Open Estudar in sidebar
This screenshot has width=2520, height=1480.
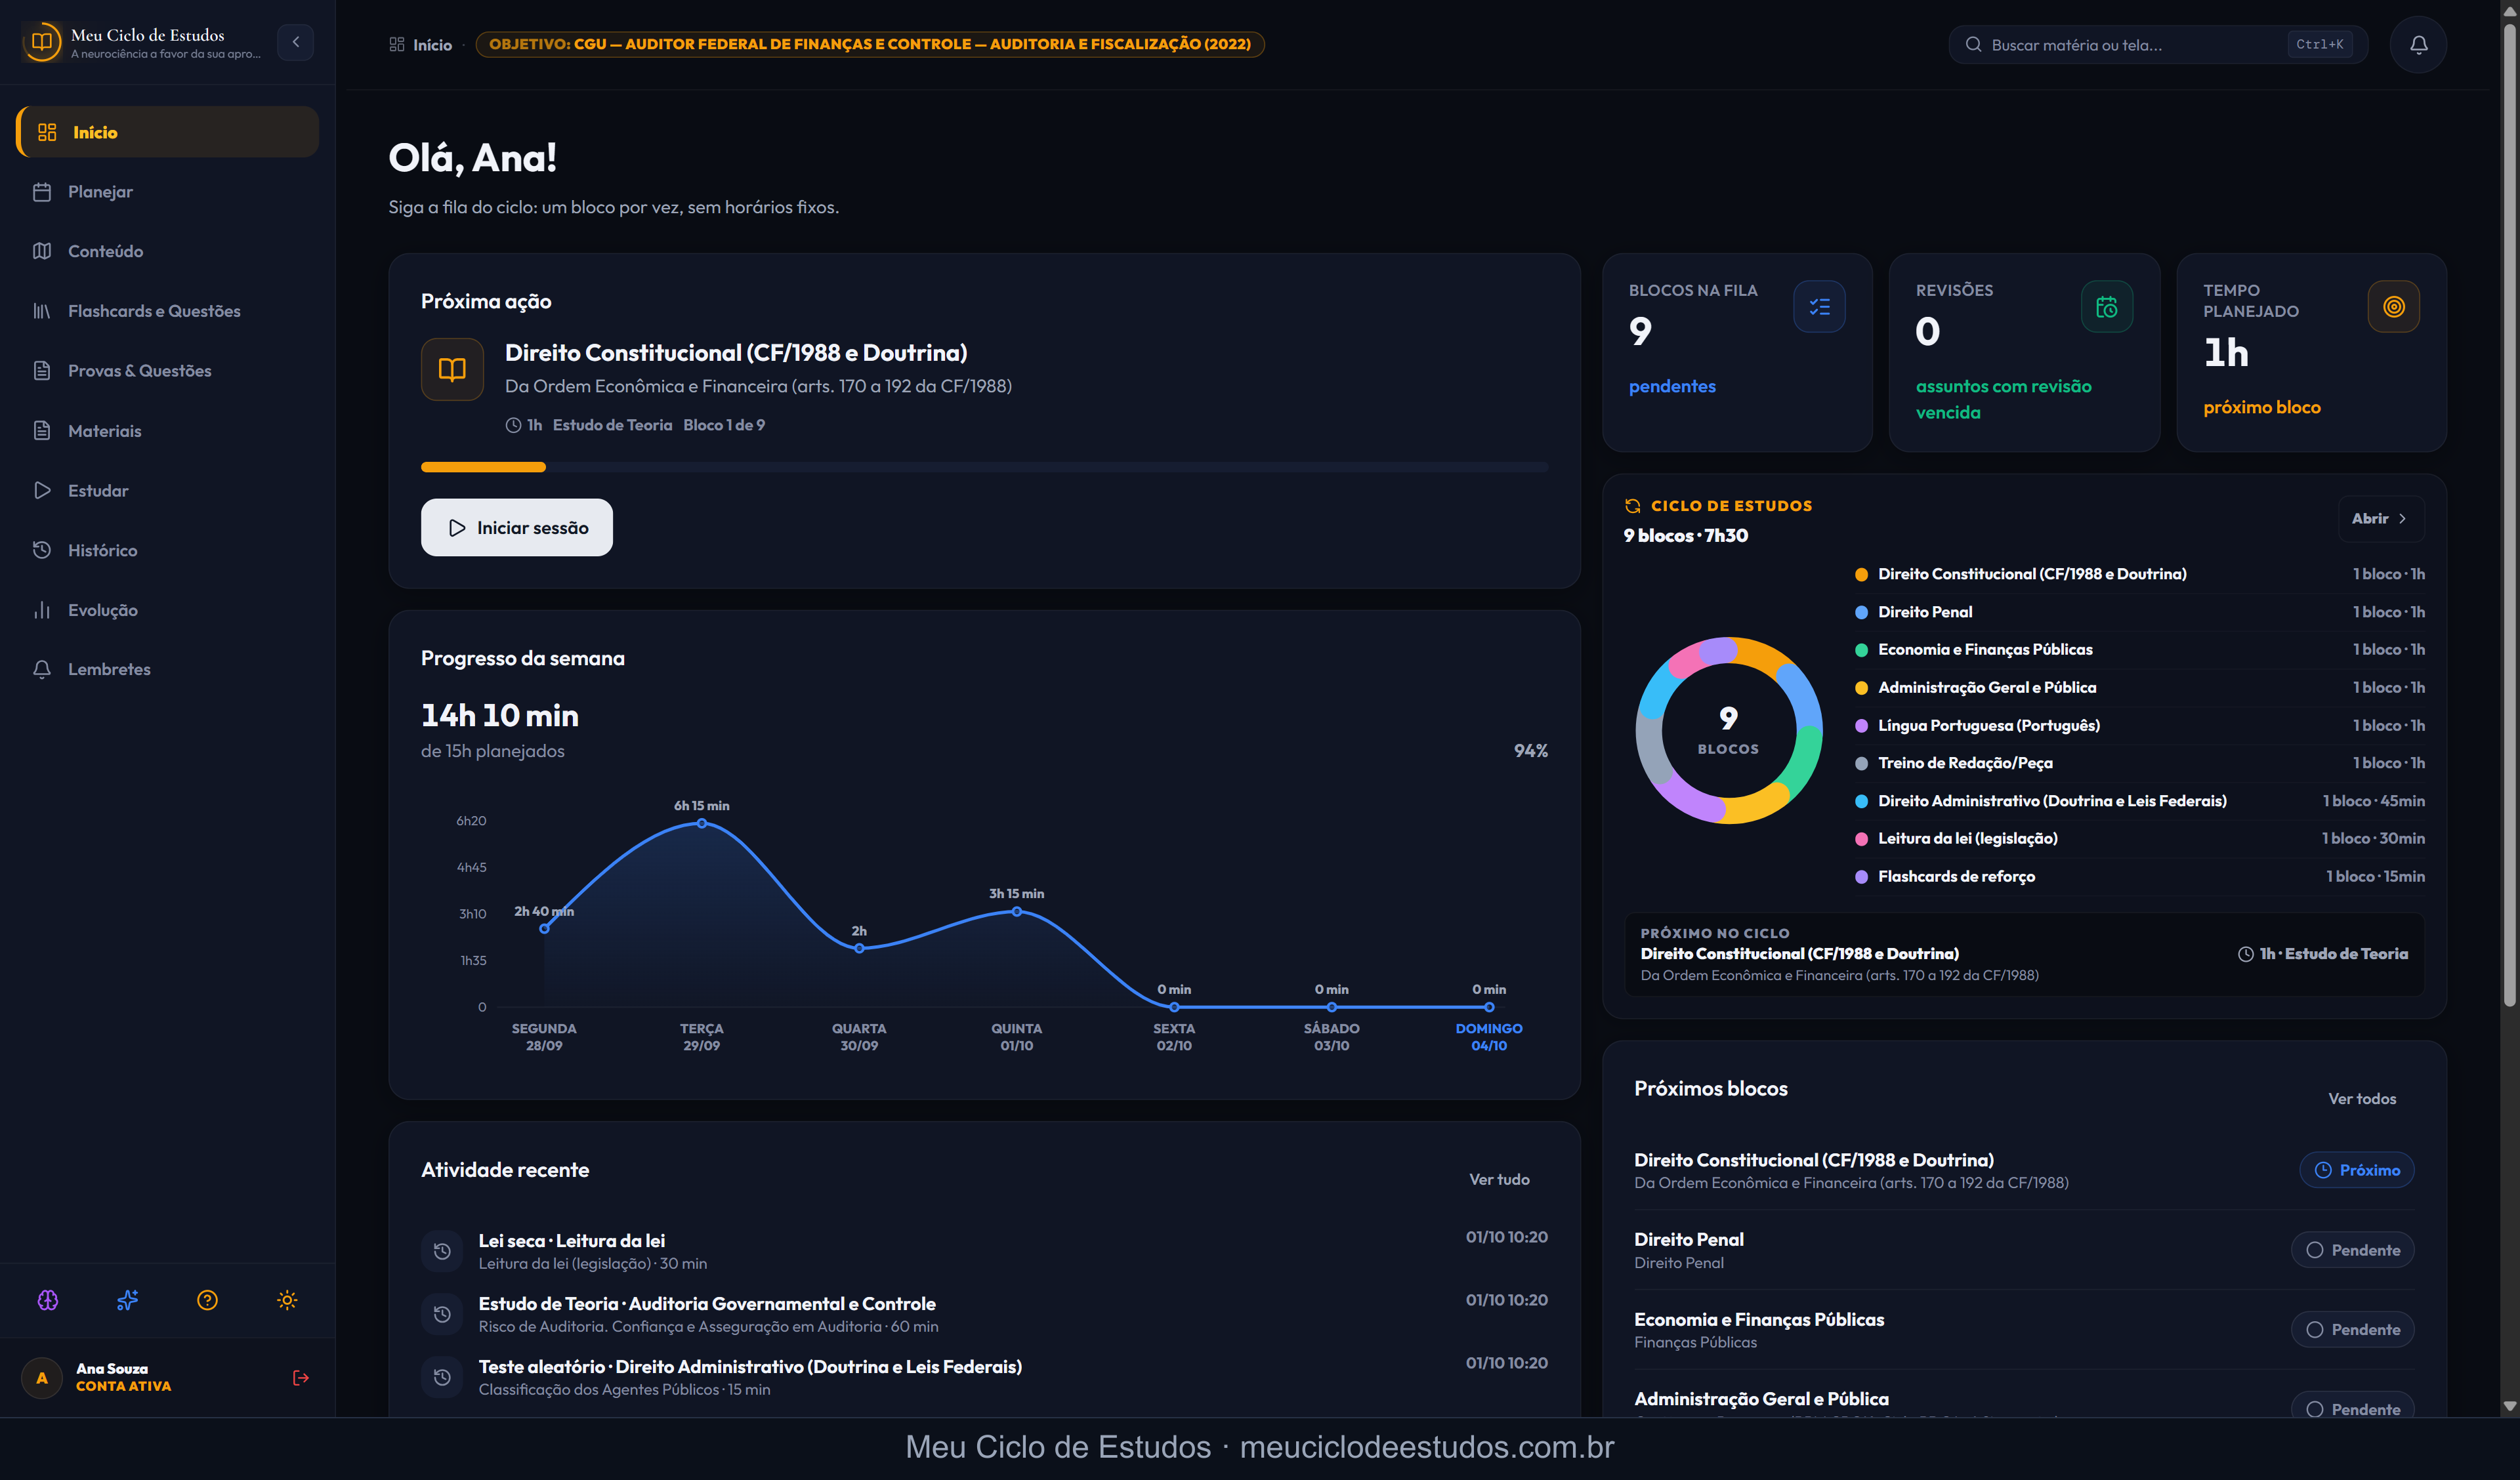point(167,490)
